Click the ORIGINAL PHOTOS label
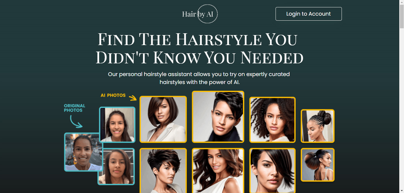 [x=75, y=108]
